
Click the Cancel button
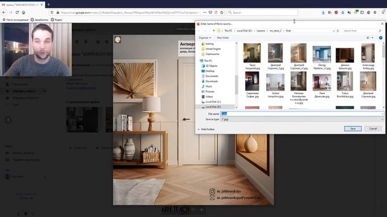(373, 128)
